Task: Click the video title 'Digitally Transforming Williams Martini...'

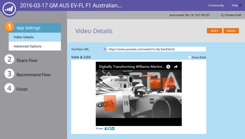Action: coord(132,67)
